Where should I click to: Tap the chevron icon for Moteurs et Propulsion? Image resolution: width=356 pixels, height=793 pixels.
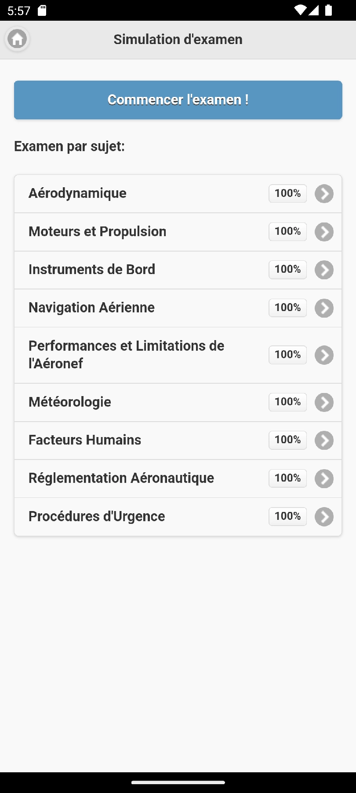[x=324, y=232]
